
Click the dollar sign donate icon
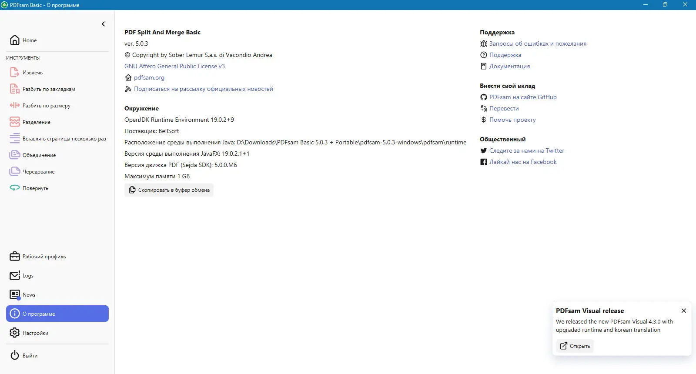tap(483, 120)
